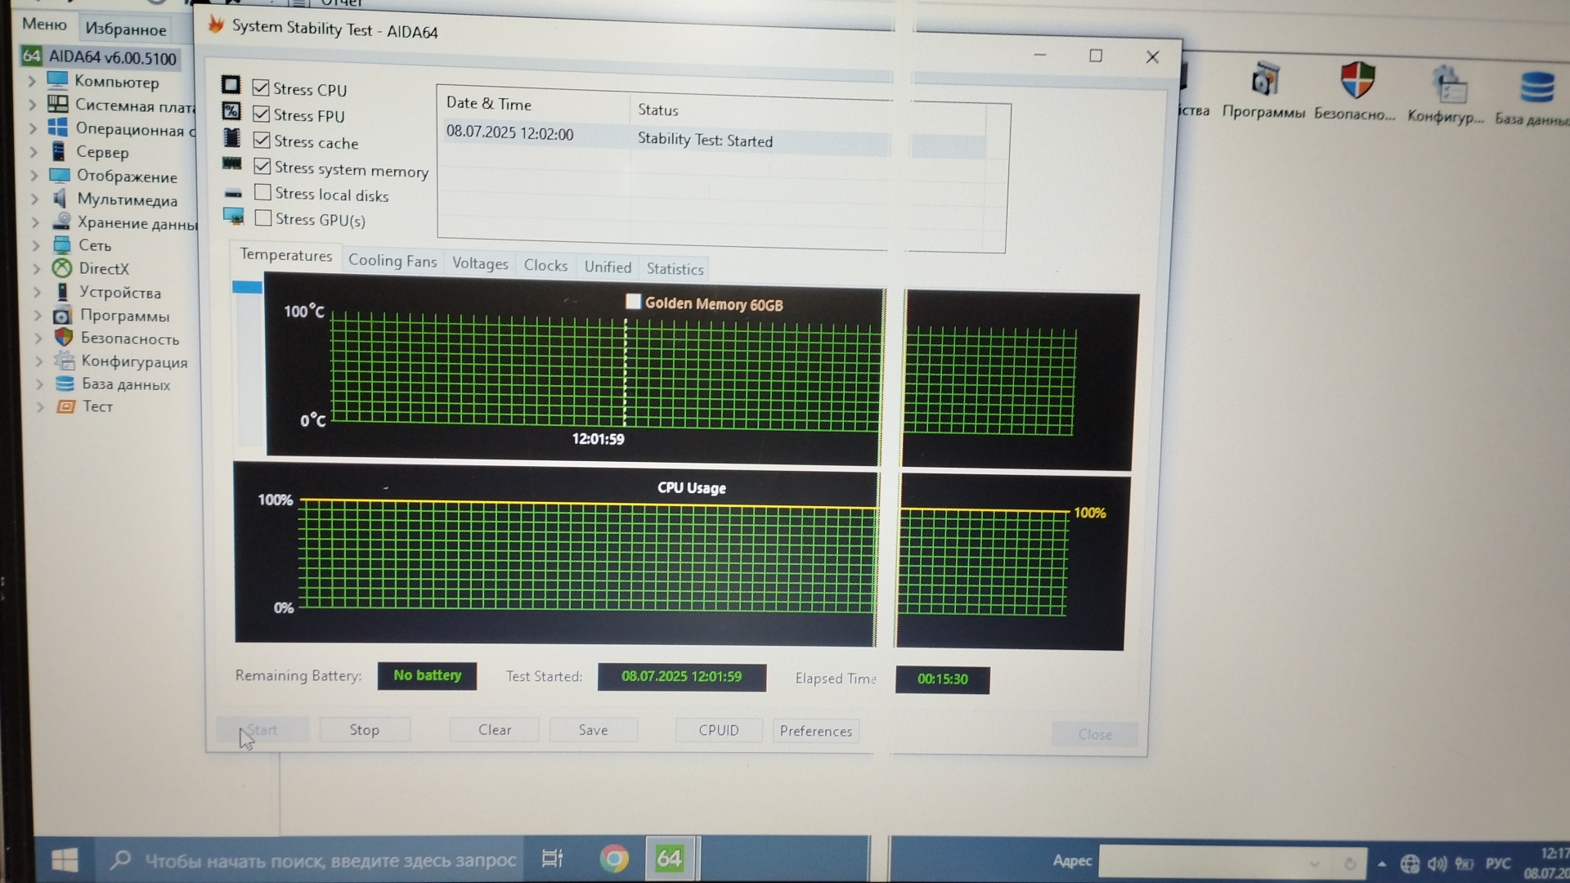Click the Безопасность shield icon in right panel

[x=1357, y=82]
